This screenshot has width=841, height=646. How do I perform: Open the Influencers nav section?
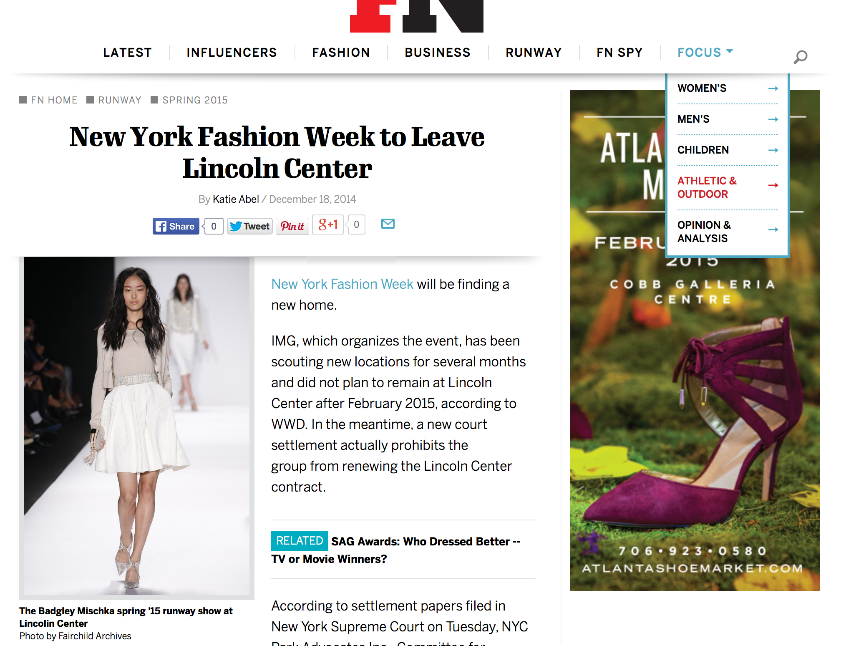(x=232, y=52)
